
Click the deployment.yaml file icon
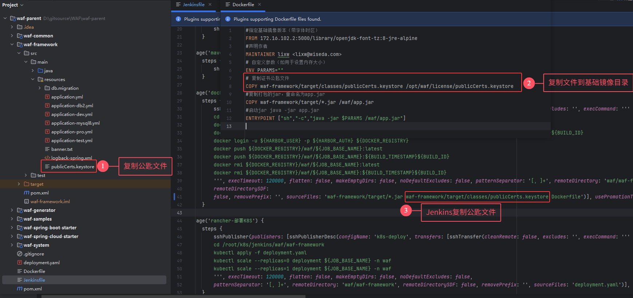pos(20,263)
